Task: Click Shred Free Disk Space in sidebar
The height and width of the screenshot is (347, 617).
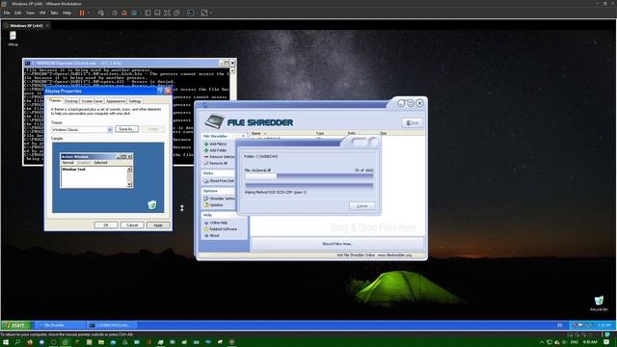Action: click(219, 181)
